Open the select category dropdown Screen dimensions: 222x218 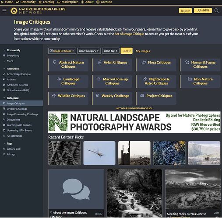(89, 51)
